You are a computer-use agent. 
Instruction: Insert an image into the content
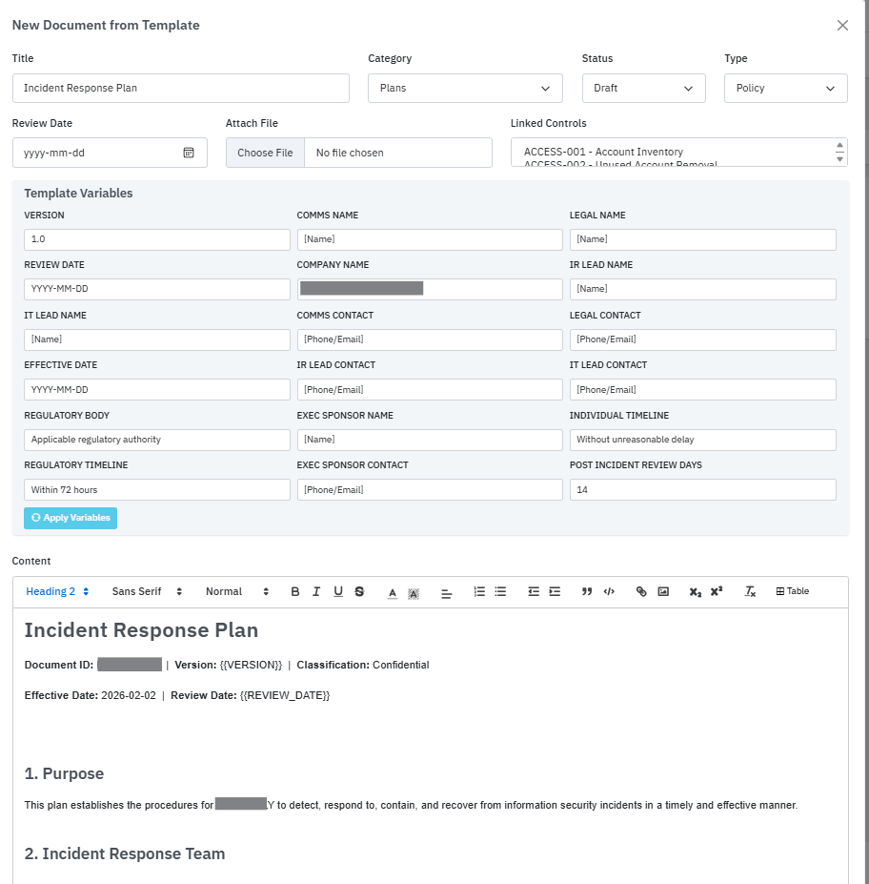pyautogui.click(x=663, y=592)
